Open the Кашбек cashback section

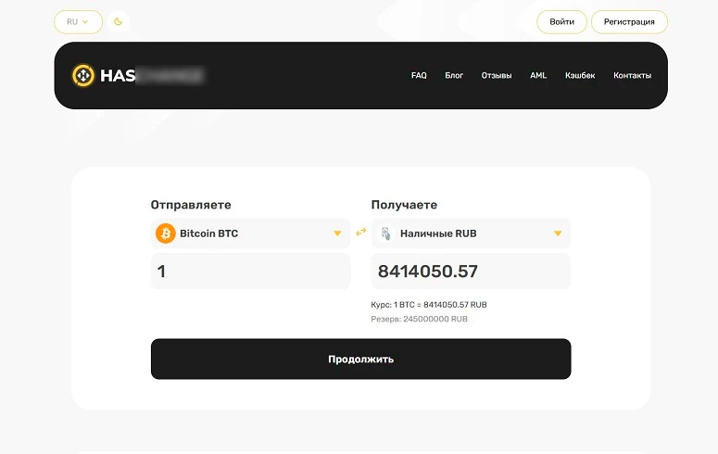580,76
